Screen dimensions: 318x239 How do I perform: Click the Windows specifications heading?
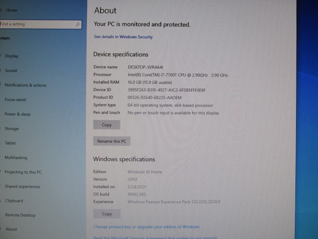[x=124, y=159]
